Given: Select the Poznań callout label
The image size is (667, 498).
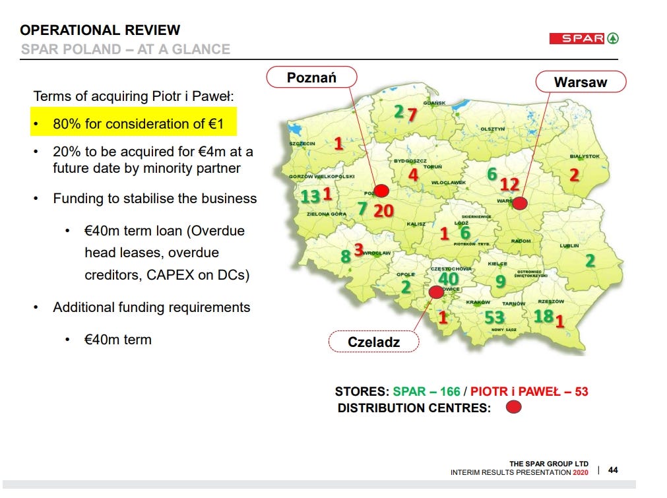Looking at the screenshot, I should pos(311,77).
